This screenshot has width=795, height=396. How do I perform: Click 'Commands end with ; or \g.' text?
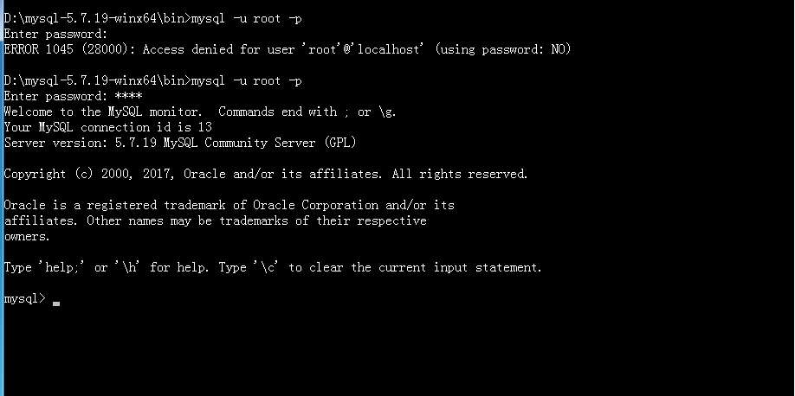307,112
